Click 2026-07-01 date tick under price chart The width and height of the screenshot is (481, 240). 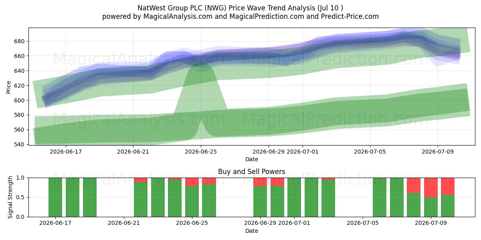tap(303, 152)
